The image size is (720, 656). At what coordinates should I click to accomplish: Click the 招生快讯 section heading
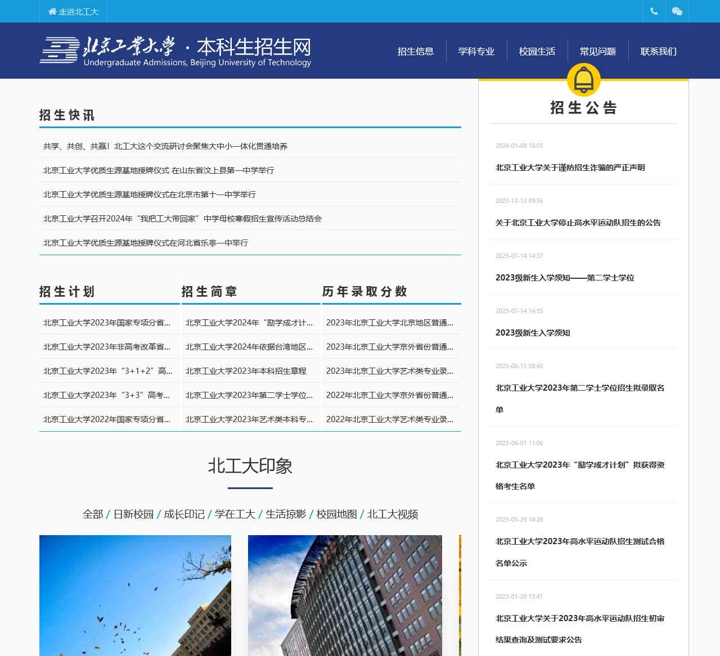[x=67, y=115]
